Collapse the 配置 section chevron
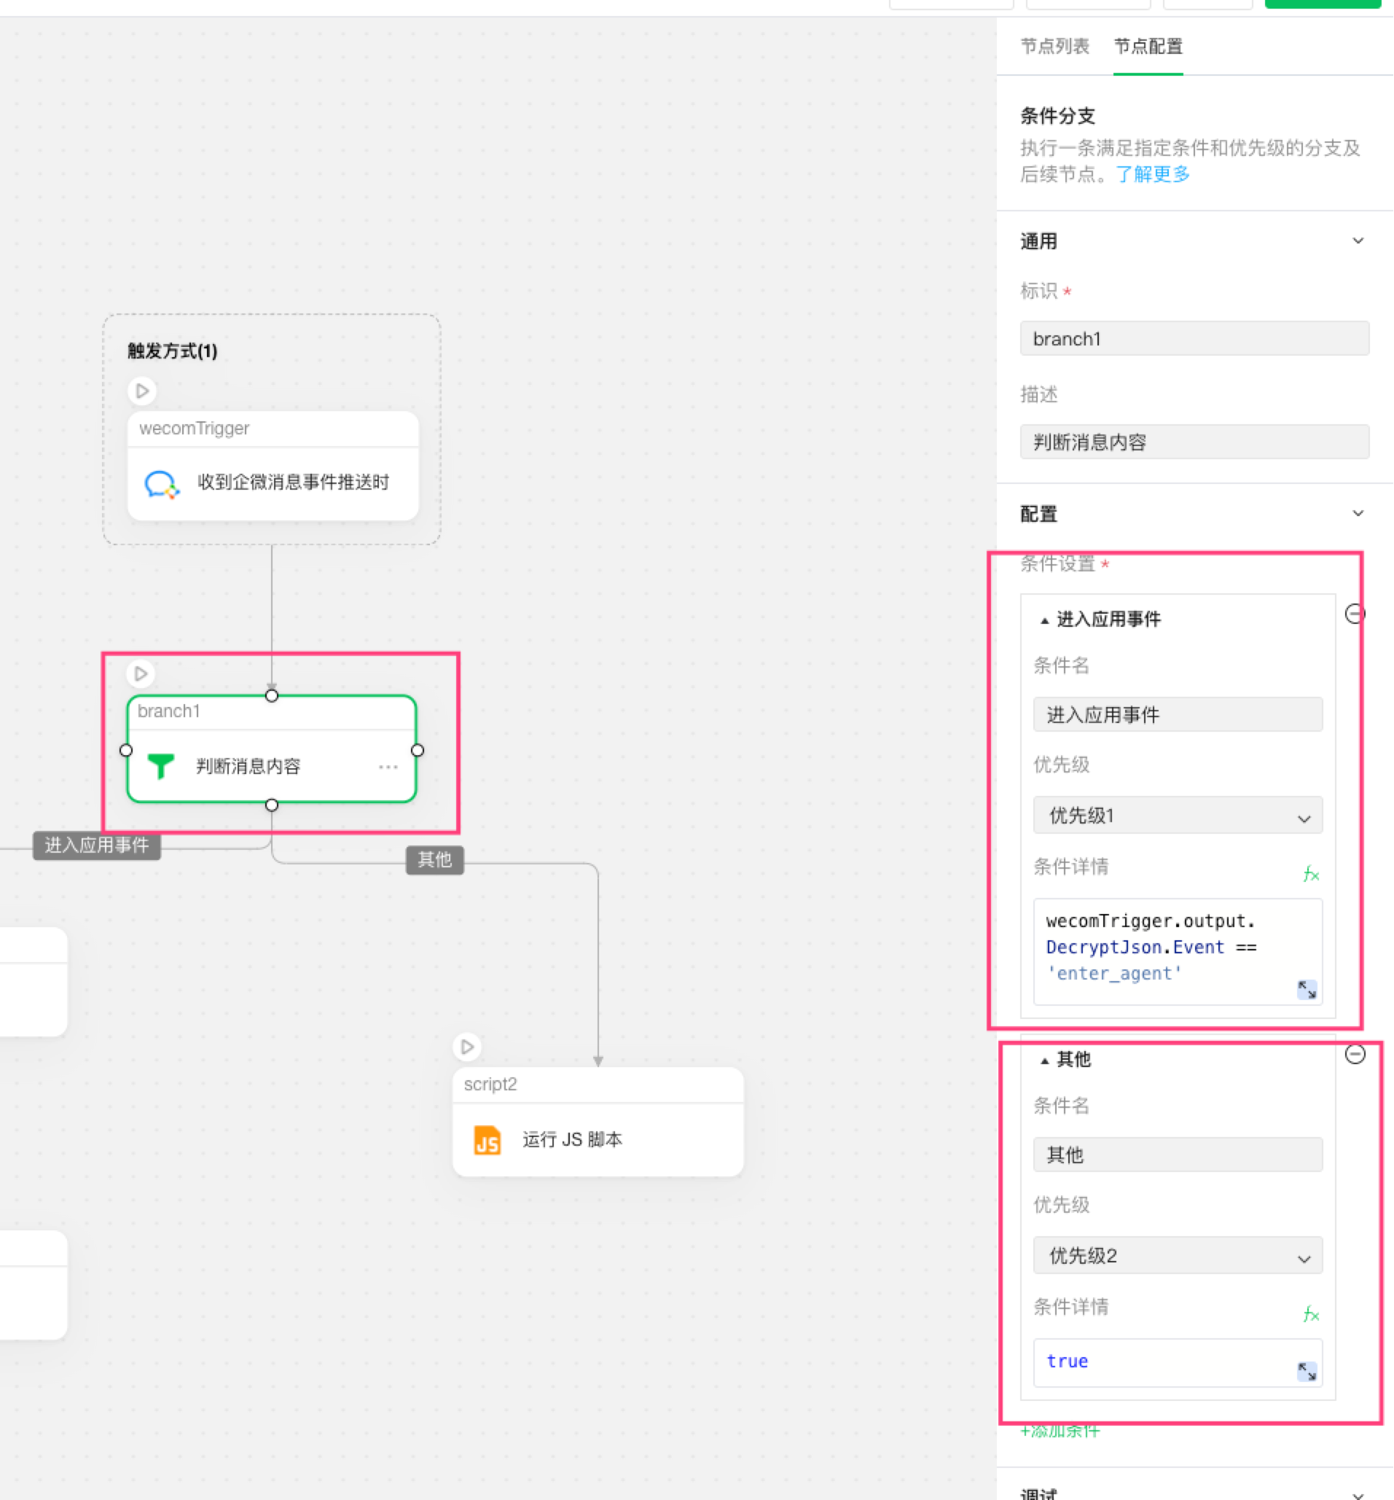Screen dimensions: 1394x1500 (x=1358, y=513)
